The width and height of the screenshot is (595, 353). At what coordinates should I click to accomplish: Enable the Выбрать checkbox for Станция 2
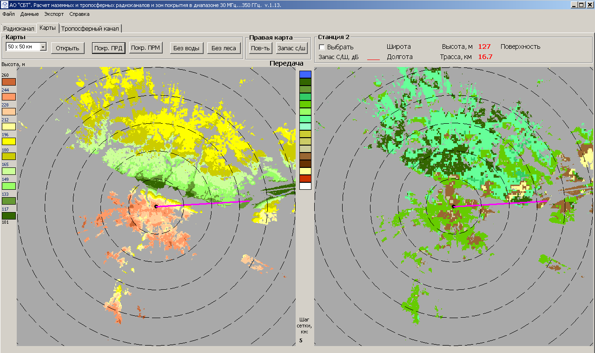point(322,47)
